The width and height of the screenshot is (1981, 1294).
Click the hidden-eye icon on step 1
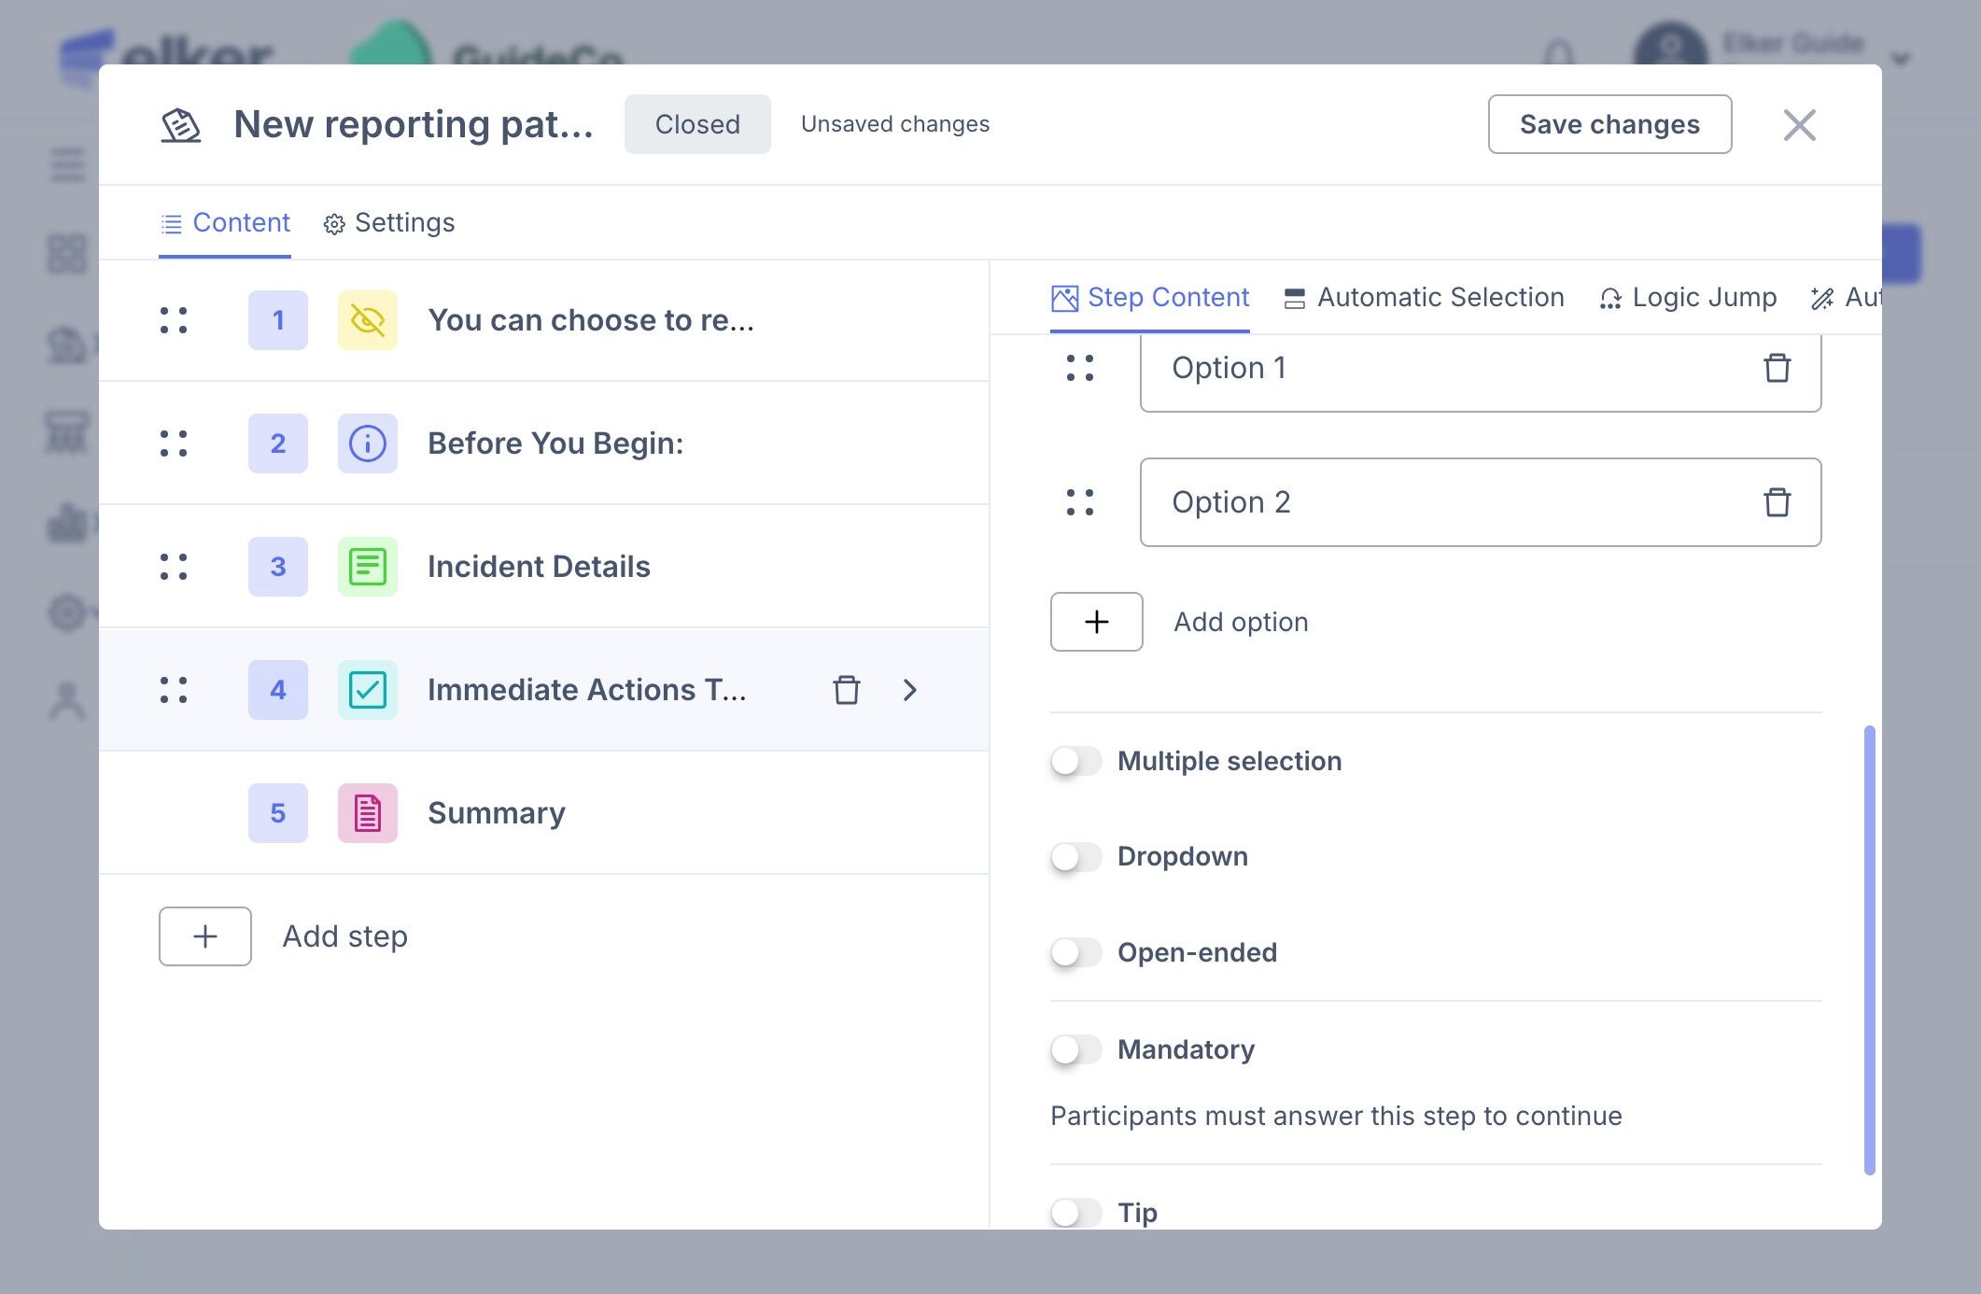(367, 320)
